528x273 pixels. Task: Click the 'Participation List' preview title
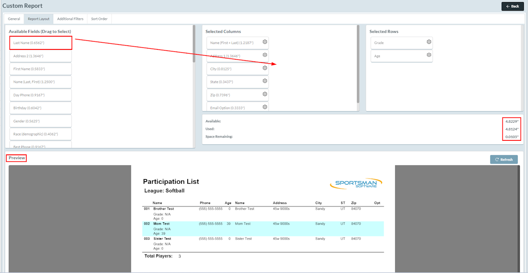171,182
